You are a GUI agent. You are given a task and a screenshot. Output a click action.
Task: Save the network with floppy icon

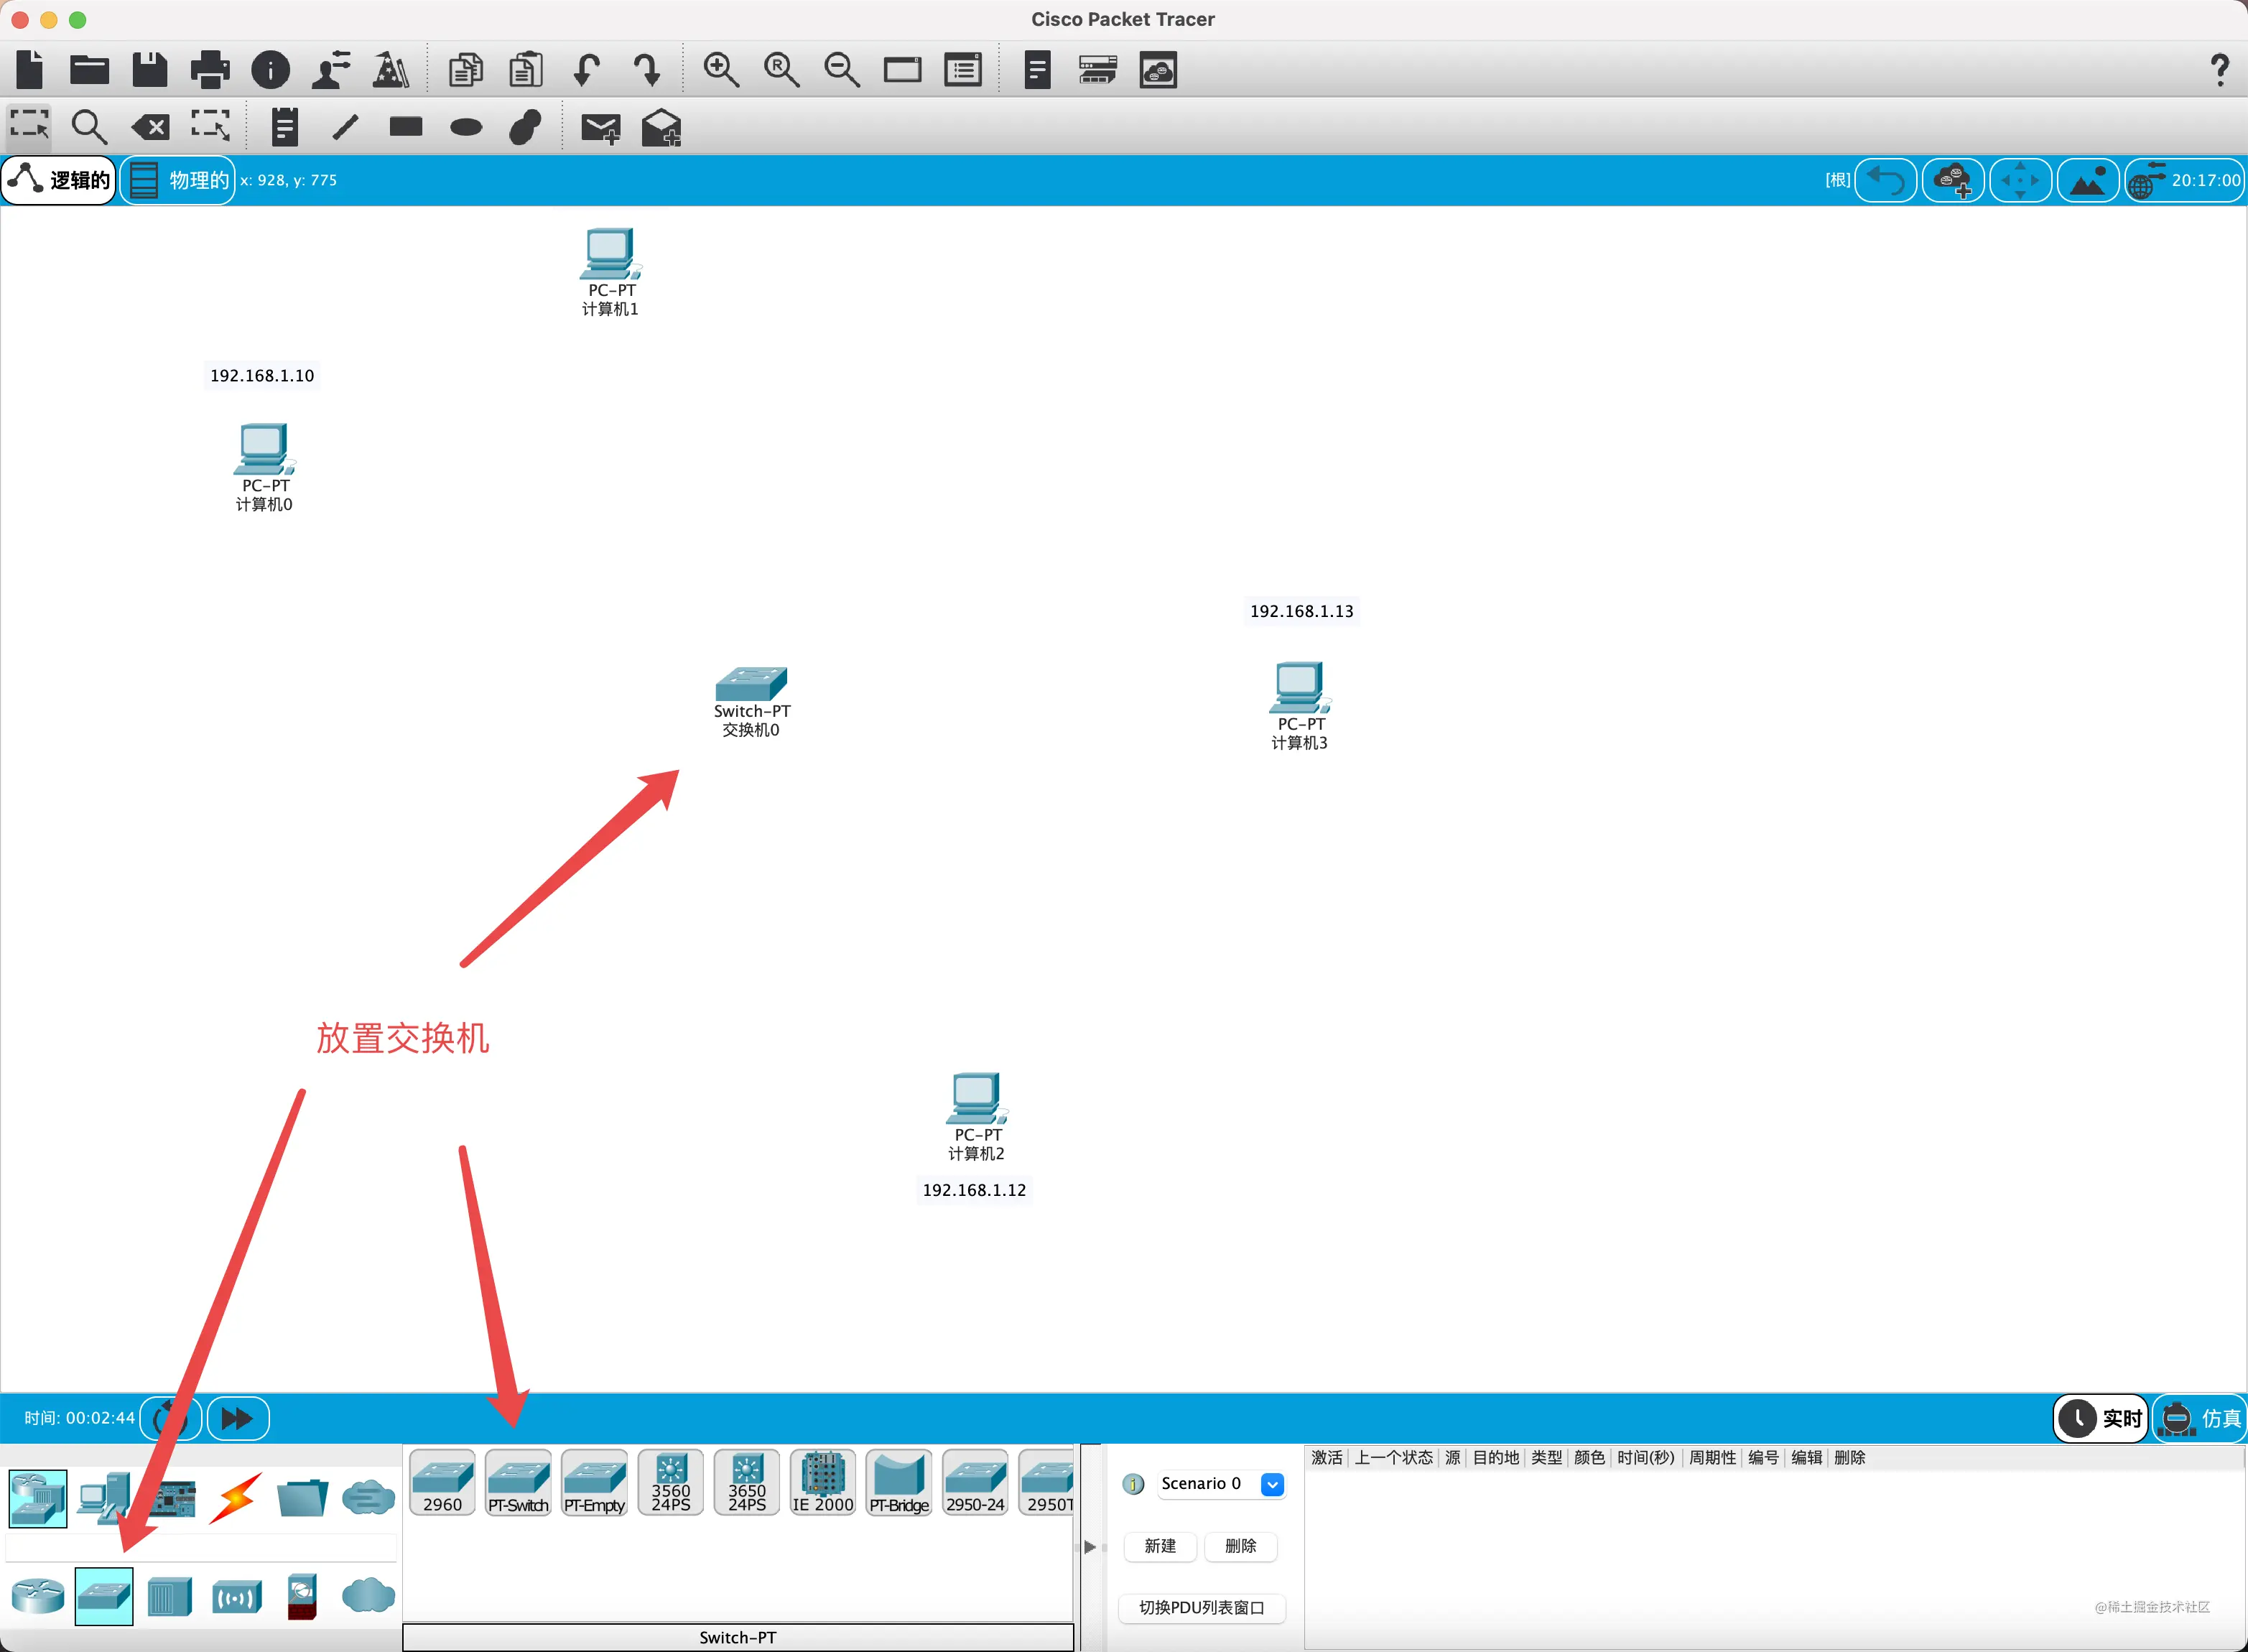click(x=150, y=70)
